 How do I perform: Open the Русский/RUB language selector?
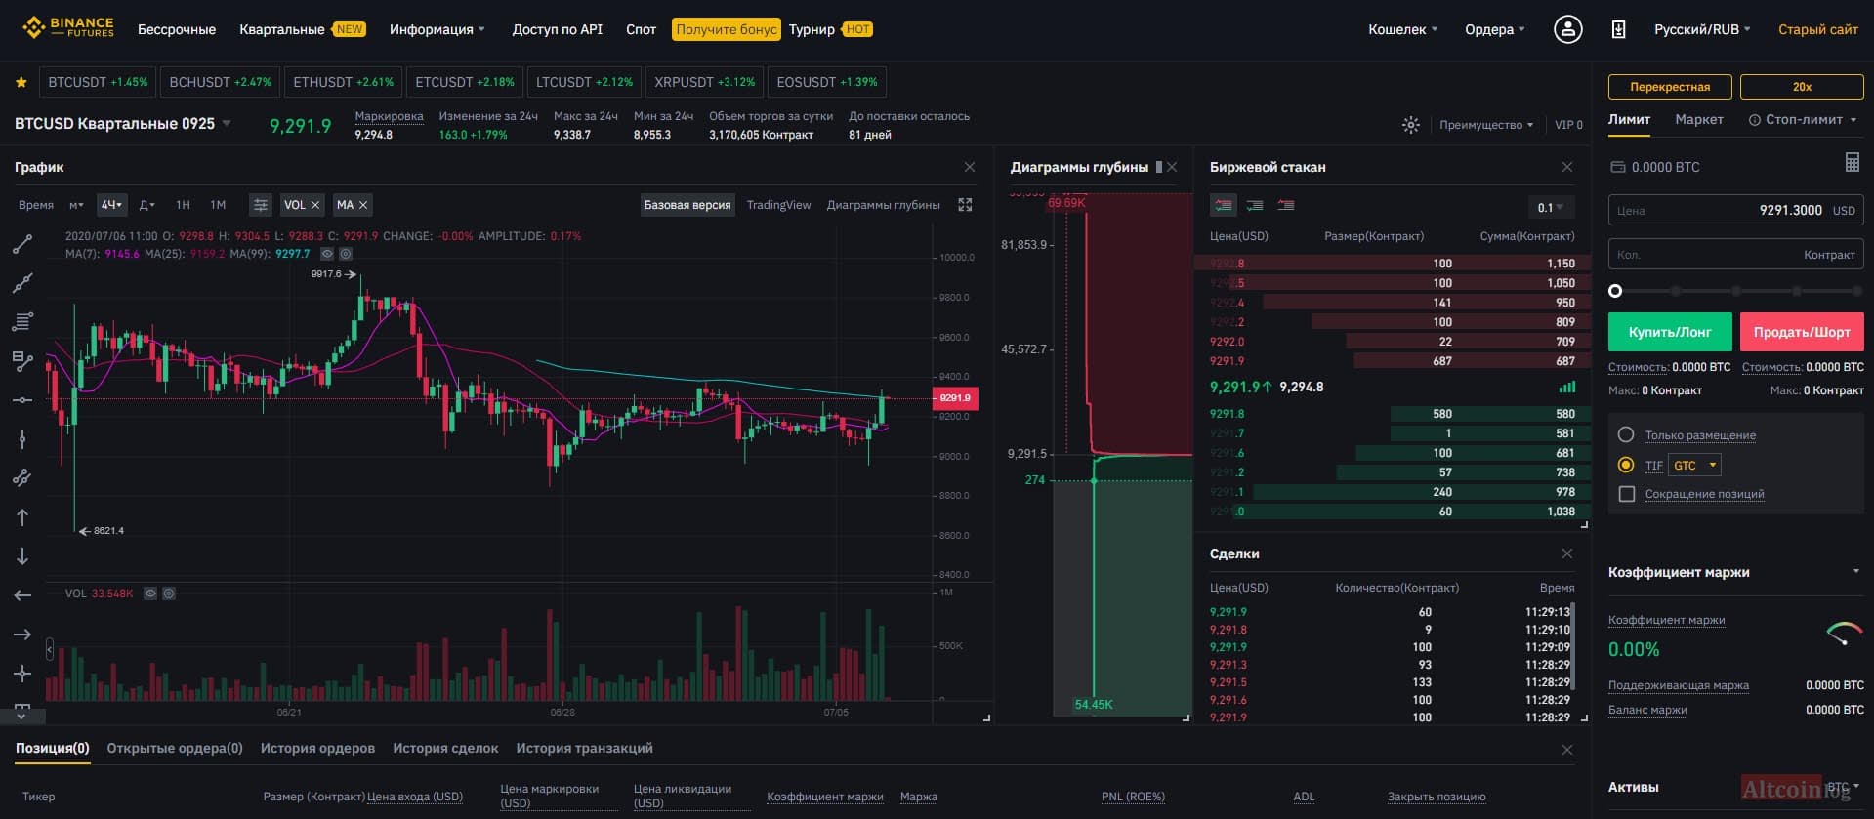[1702, 29]
